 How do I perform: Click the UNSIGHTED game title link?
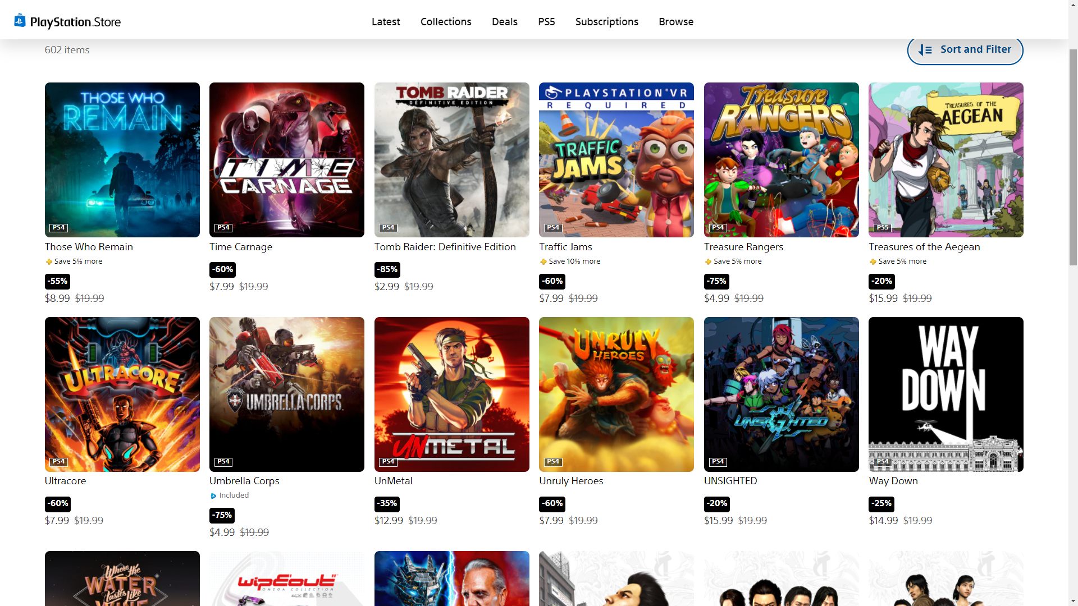click(x=730, y=481)
